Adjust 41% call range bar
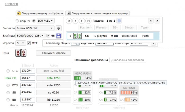Viewport: 185px width, 112px height. (131, 100)
